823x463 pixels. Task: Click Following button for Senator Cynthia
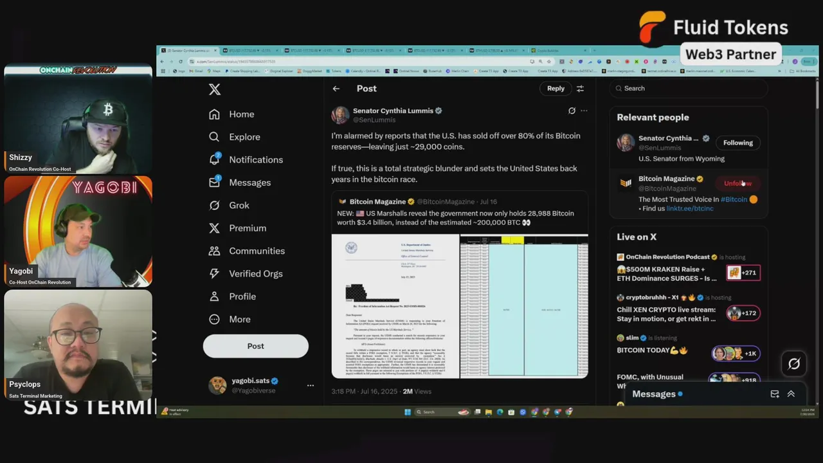[x=737, y=143]
